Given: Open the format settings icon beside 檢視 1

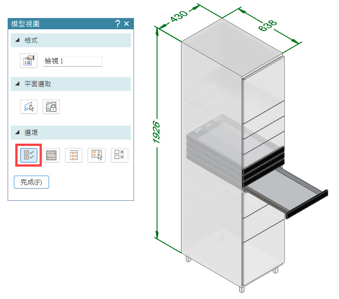Looking at the screenshot, I should [x=29, y=61].
